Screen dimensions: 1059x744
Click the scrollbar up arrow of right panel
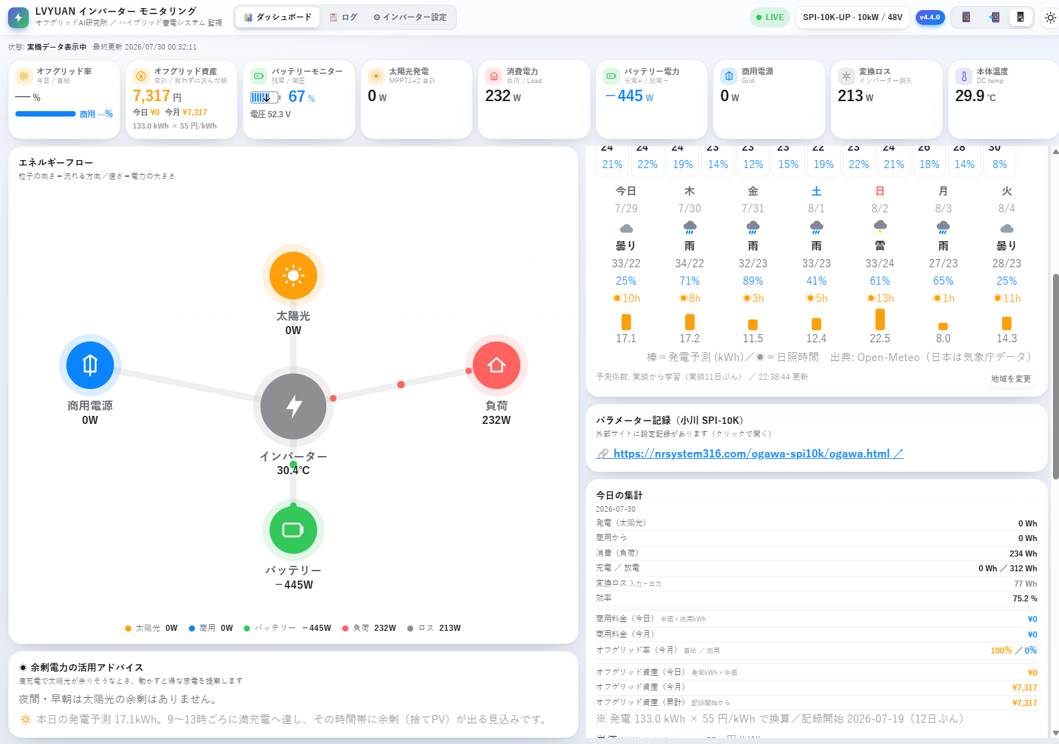pos(1056,152)
